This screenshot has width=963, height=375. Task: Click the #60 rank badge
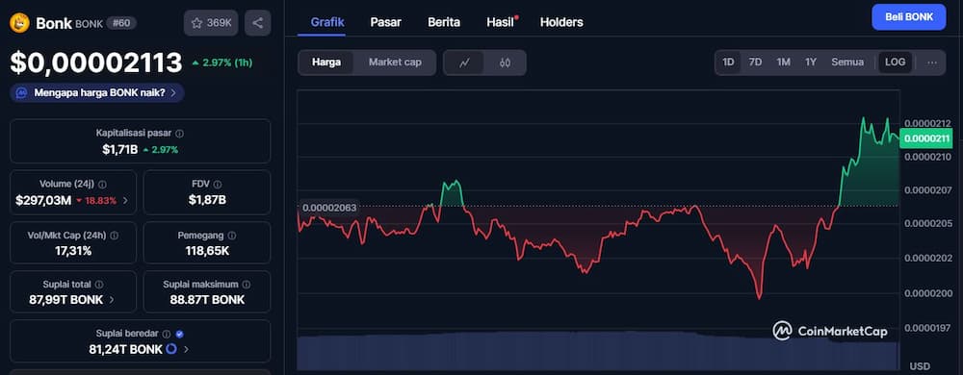point(121,23)
